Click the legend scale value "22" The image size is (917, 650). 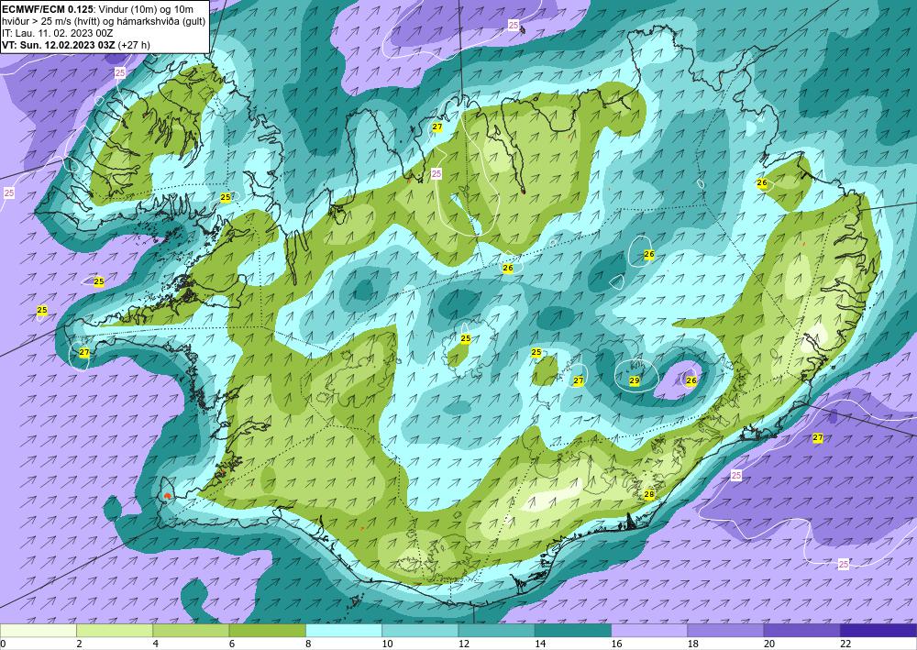(845, 644)
